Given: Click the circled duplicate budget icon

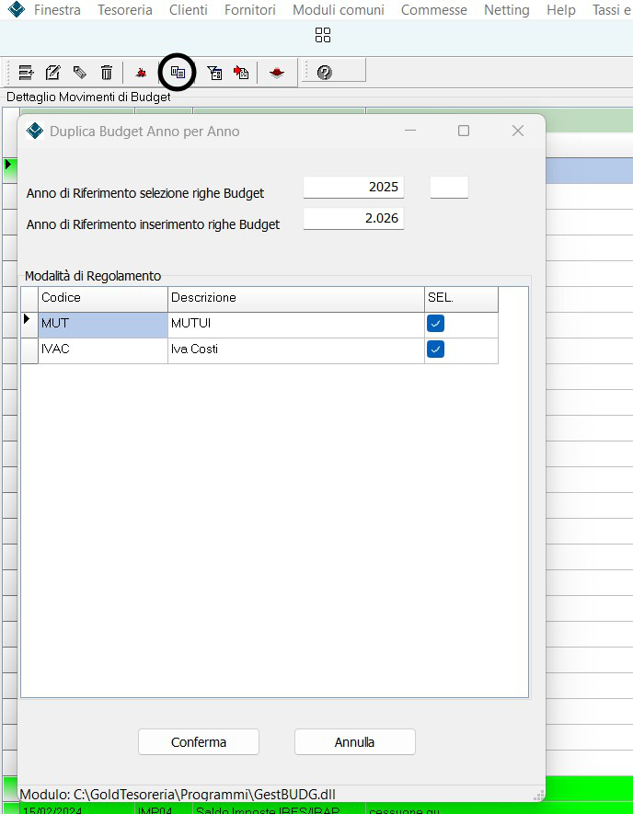Looking at the screenshot, I should [x=178, y=72].
